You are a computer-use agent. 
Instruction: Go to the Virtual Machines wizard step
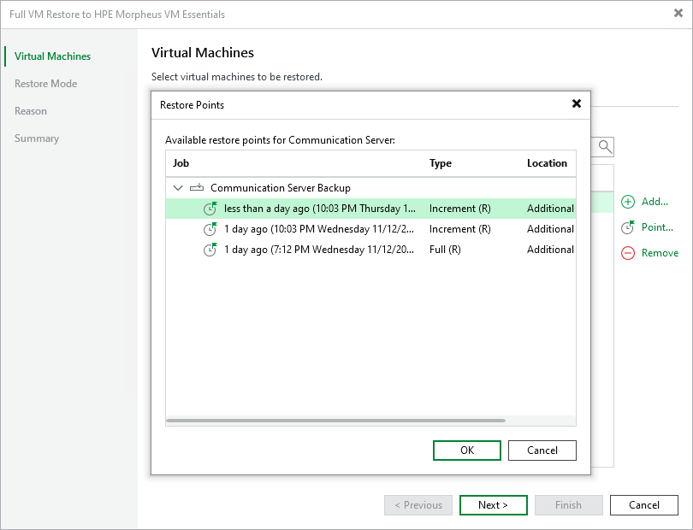(52, 56)
